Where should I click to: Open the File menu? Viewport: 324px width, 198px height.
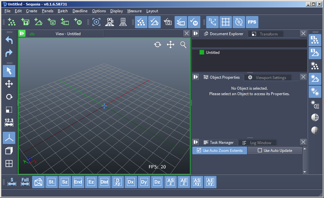(7, 11)
